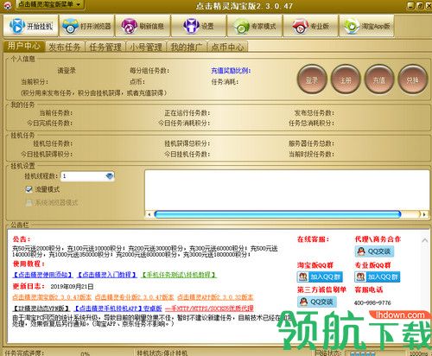
Task: Open the 任务管理 tab
Action: coord(105,47)
